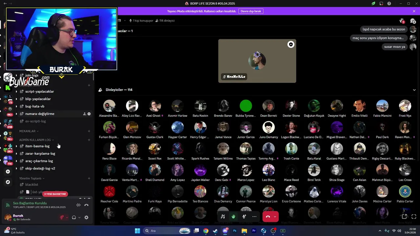Open the stage more options ellipsis
Screen dimensions: 420x236
click(x=254, y=217)
